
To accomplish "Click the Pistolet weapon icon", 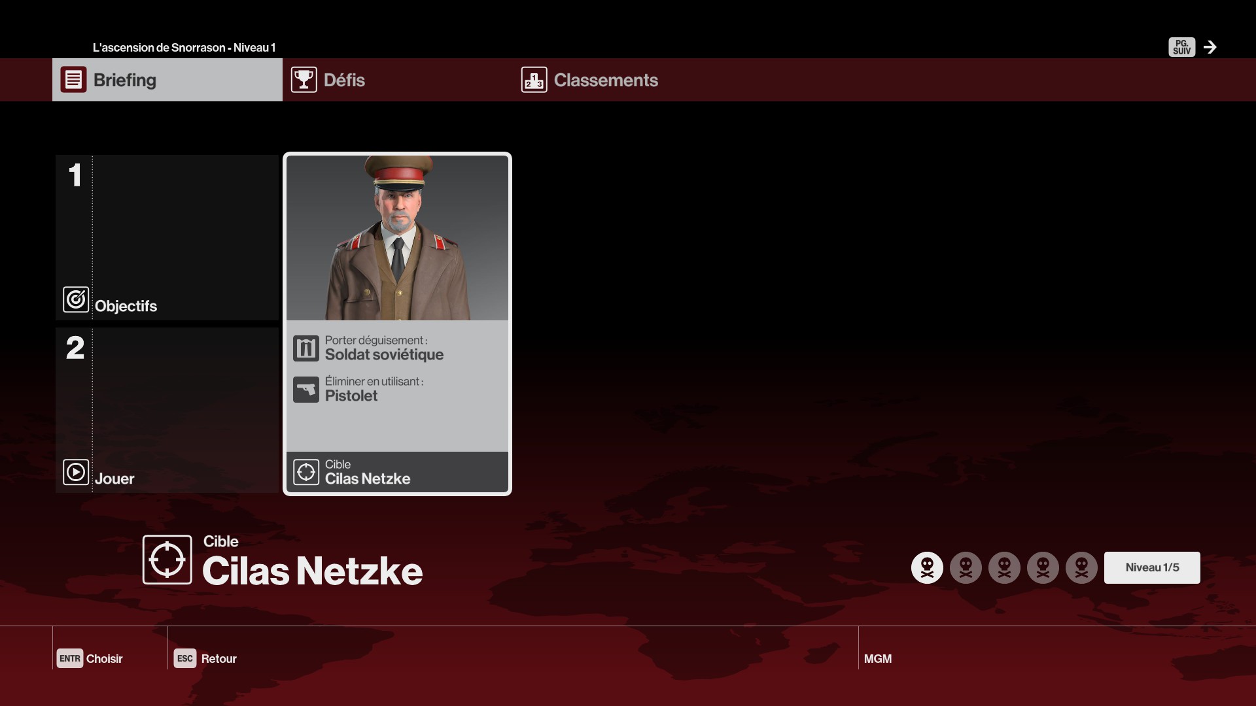I will (306, 390).
